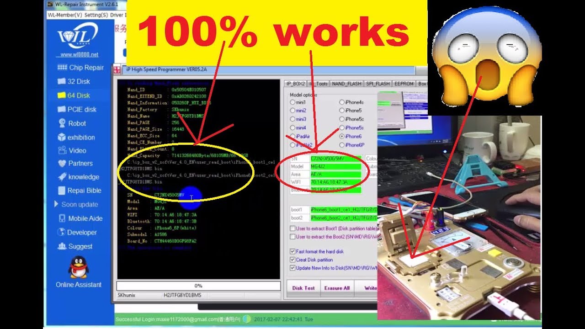Image resolution: width=585 pixels, height=329 pixels.
Task: Click the Board_No console line
Action: [x=162, y=241]
